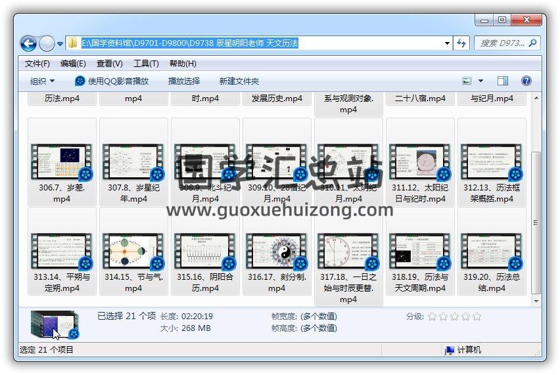Select video thumbnail 308.9、北斗纪月.mp4

[205, 162]
